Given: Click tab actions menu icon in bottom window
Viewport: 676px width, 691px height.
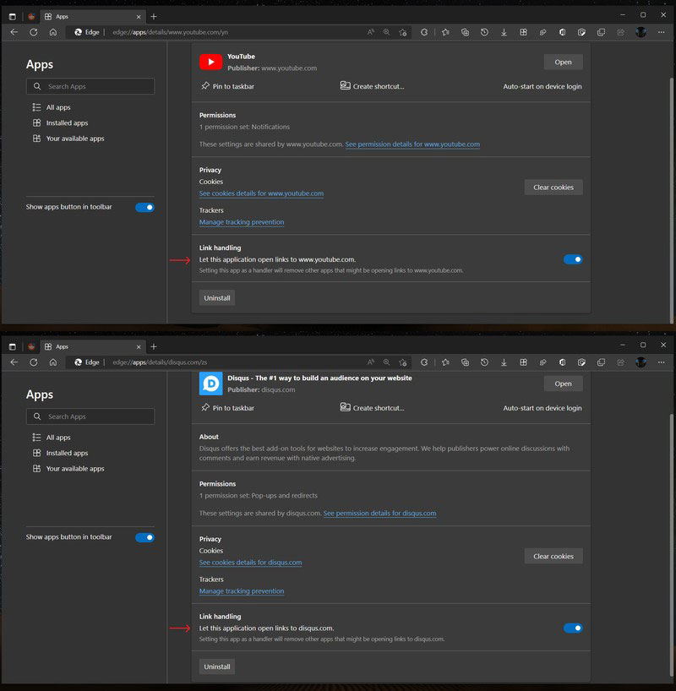Looking at the screenshot, I should click(13, 347).
